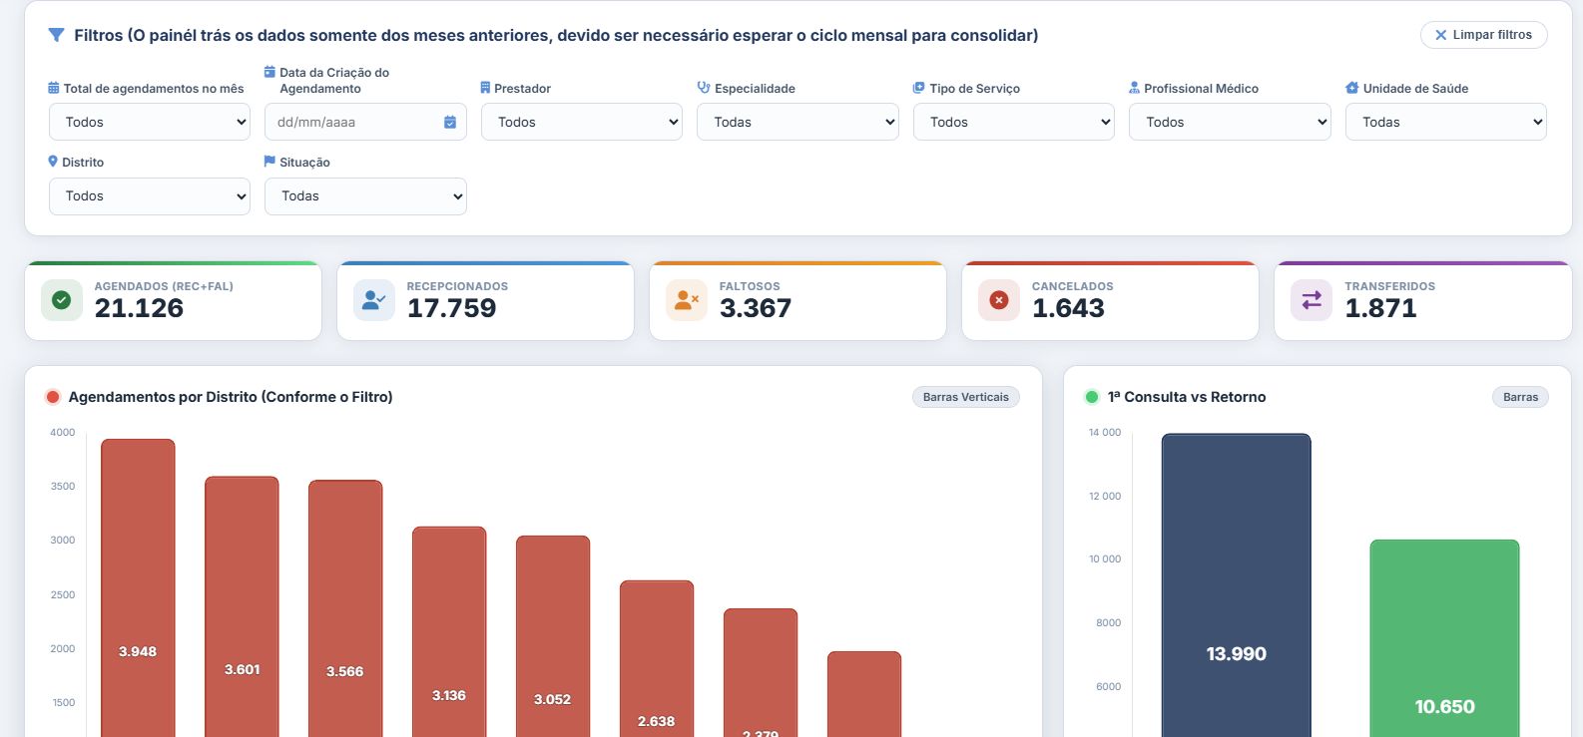This screenshot has height=737, width=1583.
Task: Open the Total de agendamentos no mês dropdown
Action: tap(150, 122)
